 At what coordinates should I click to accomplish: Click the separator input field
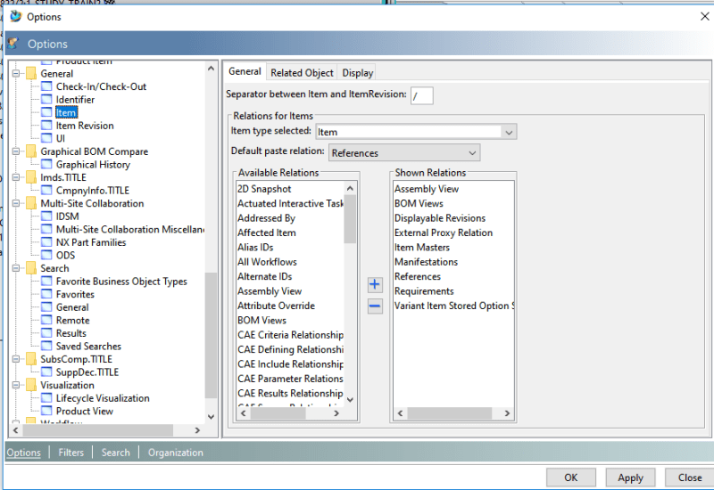click(421, 96)
